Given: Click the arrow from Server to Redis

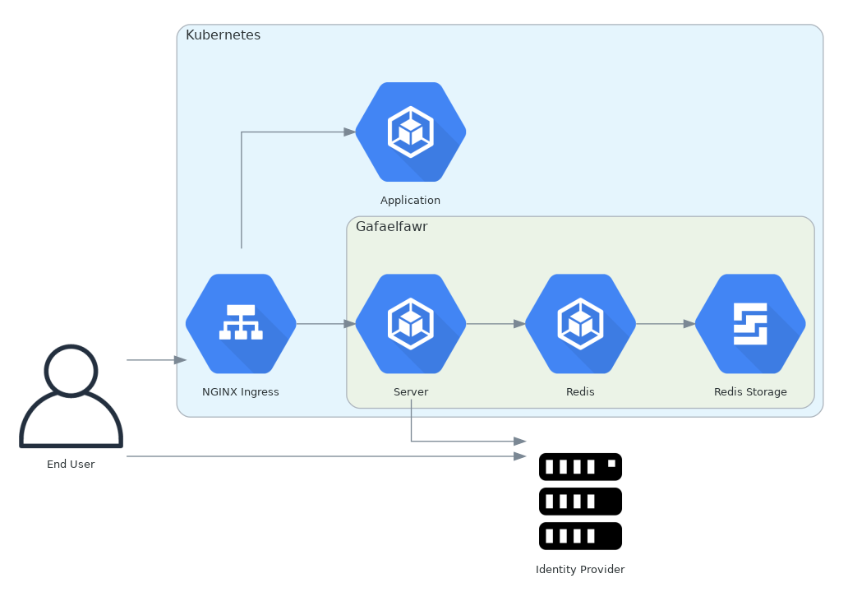Looking at the screenshot, I should coord(495,324).
